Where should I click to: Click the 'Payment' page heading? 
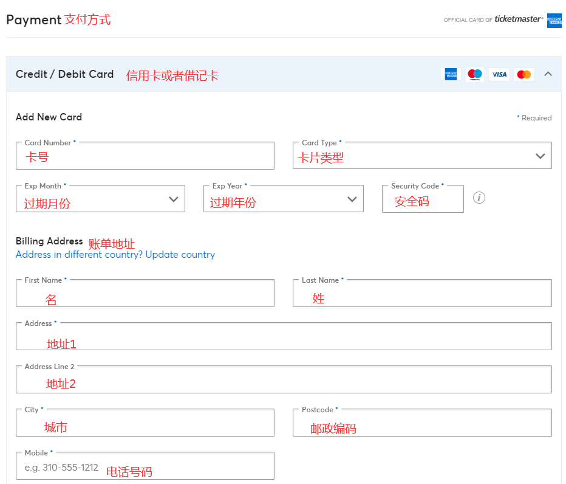tap(33, 20)
